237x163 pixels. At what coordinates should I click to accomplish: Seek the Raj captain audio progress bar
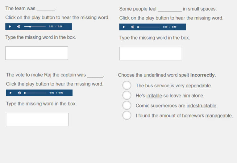36,93
